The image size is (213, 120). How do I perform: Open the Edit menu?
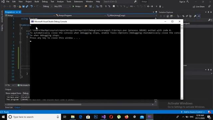tap(14, 2)
